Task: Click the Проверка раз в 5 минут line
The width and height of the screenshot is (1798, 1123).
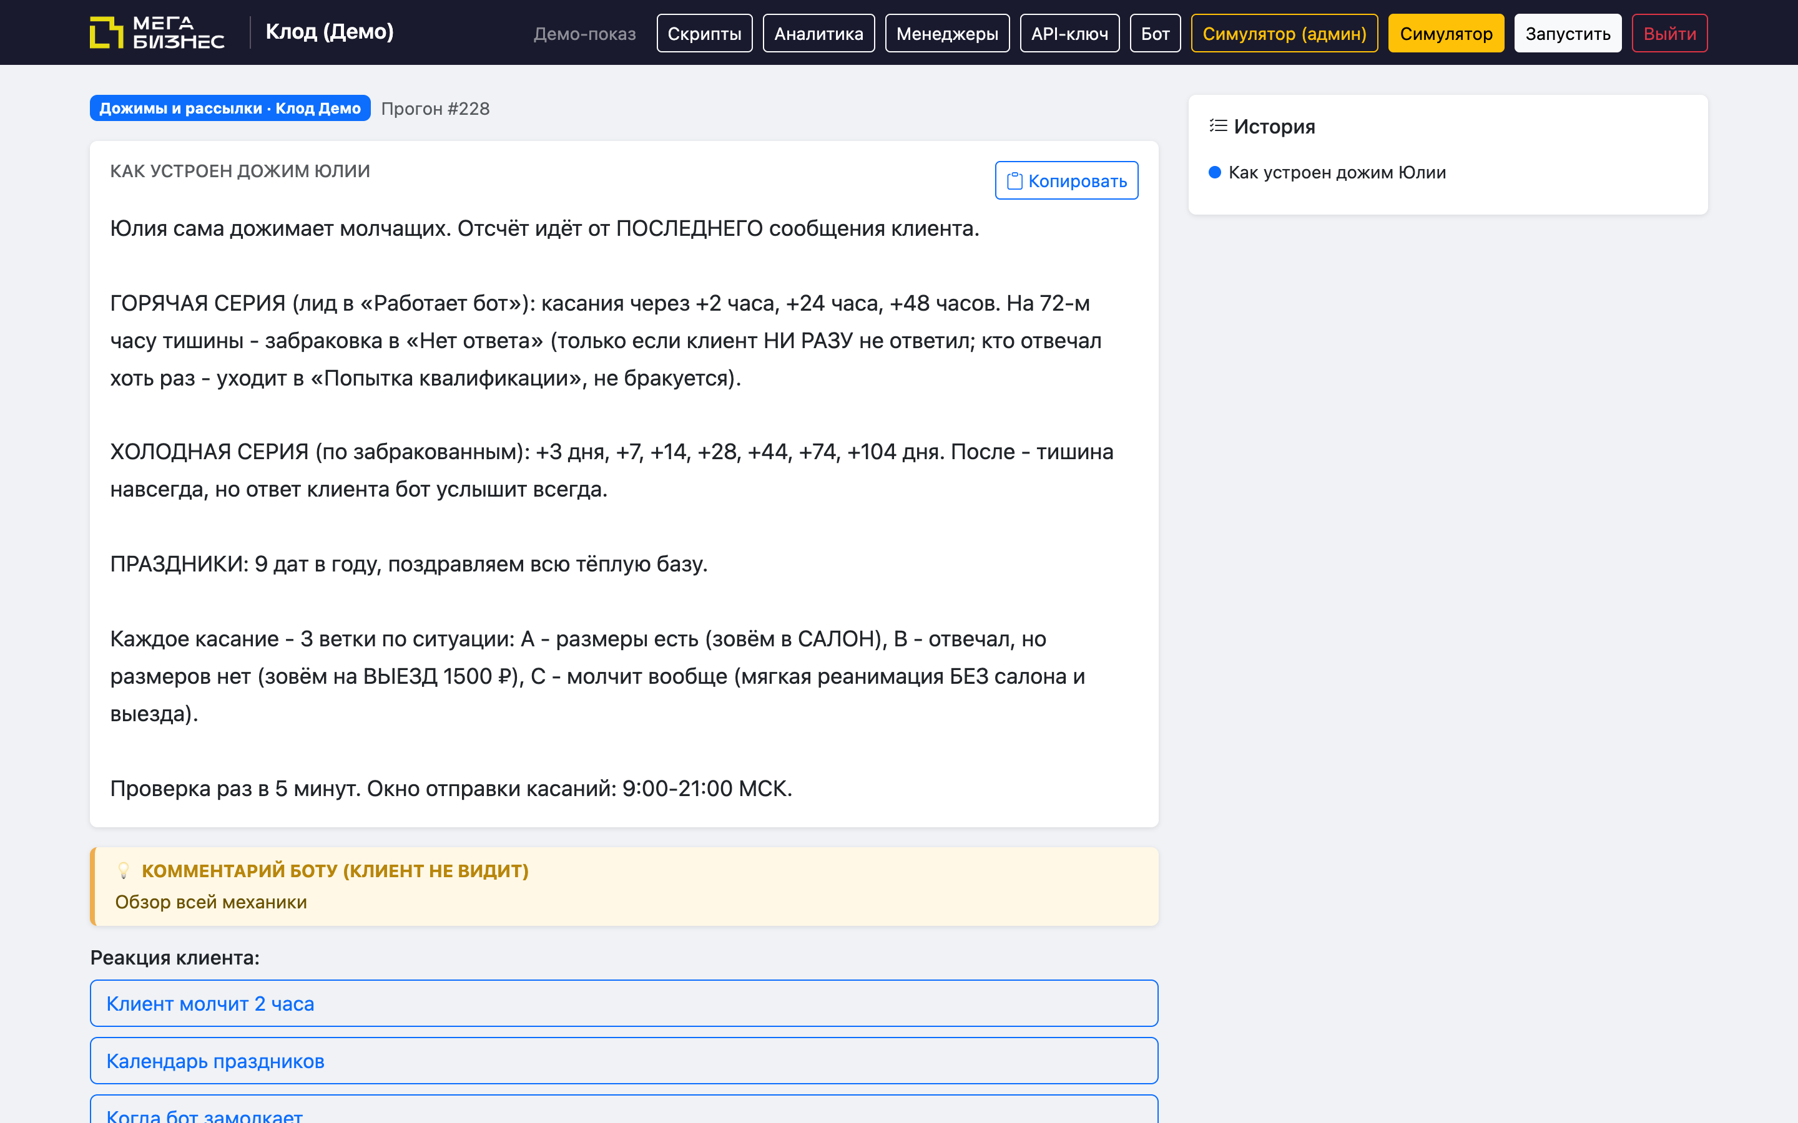Action: point(451,788)
